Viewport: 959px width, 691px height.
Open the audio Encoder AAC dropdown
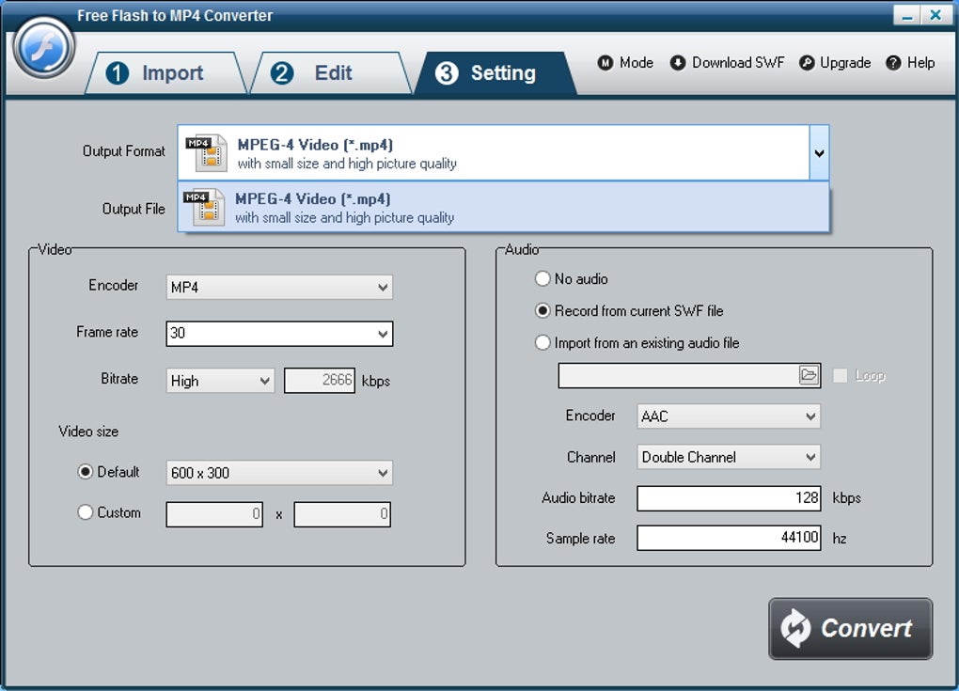coord(729,416)
